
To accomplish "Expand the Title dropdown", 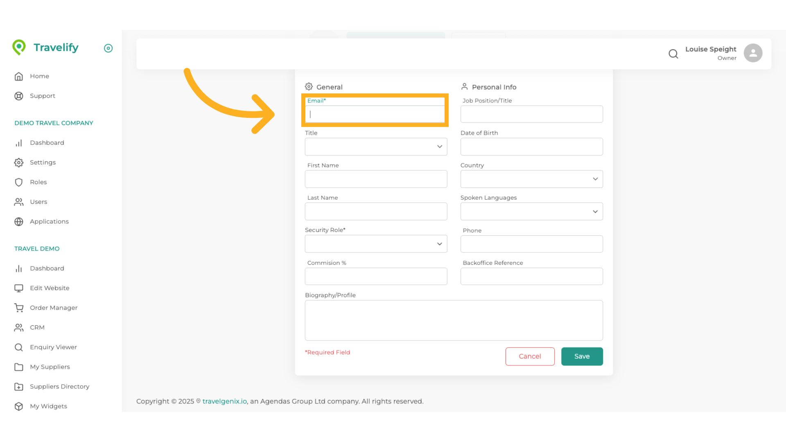I will tap(376, 147).
